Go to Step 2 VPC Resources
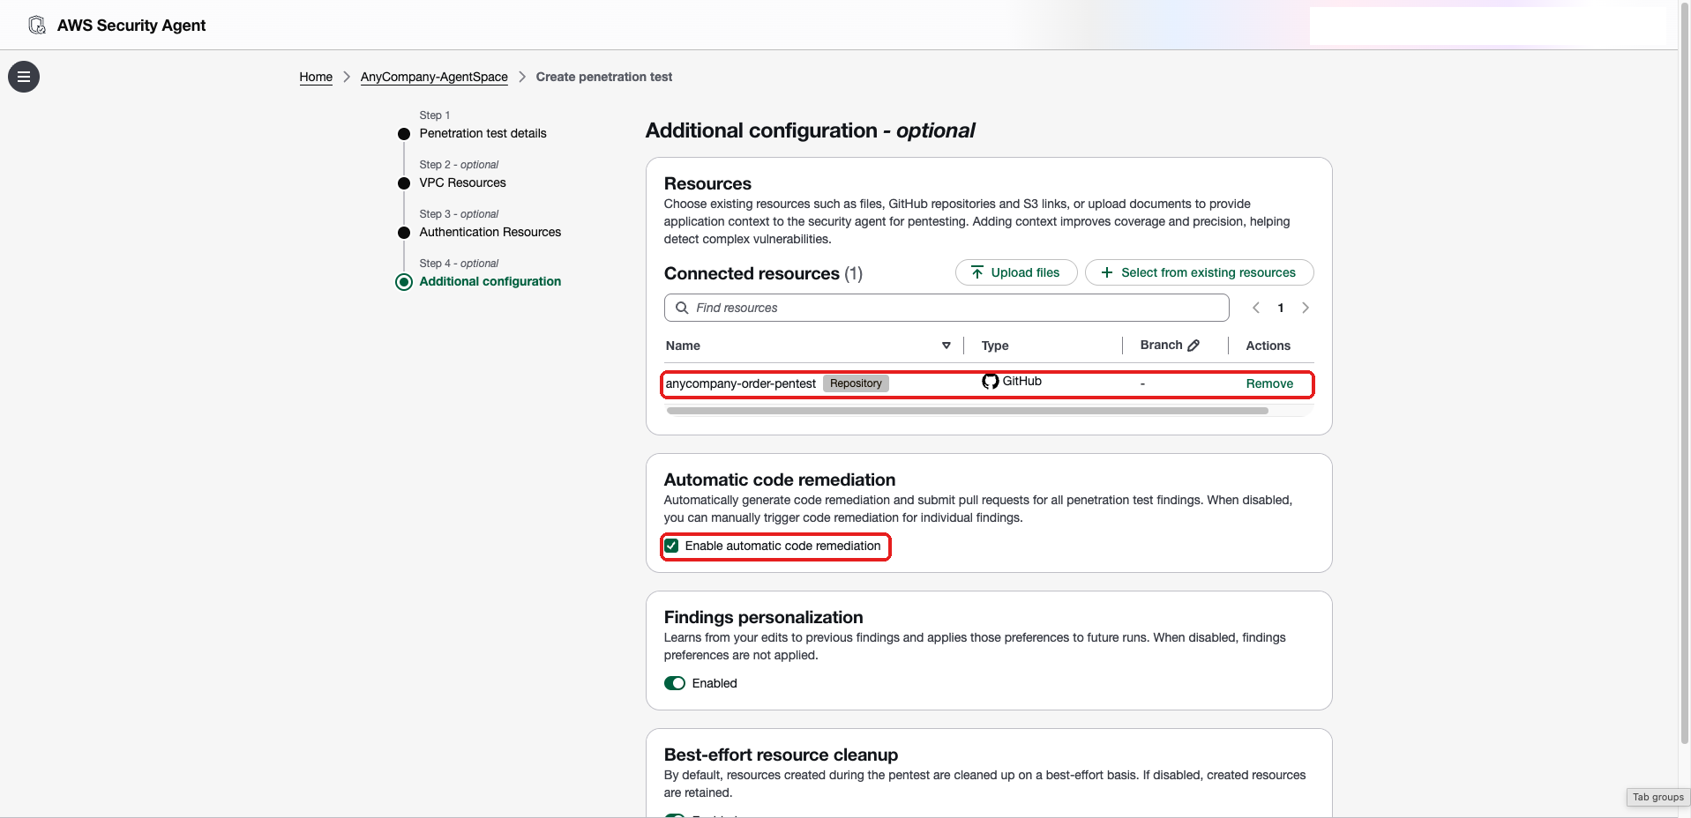The image size is (1691, 818). (x=462, y=182)
